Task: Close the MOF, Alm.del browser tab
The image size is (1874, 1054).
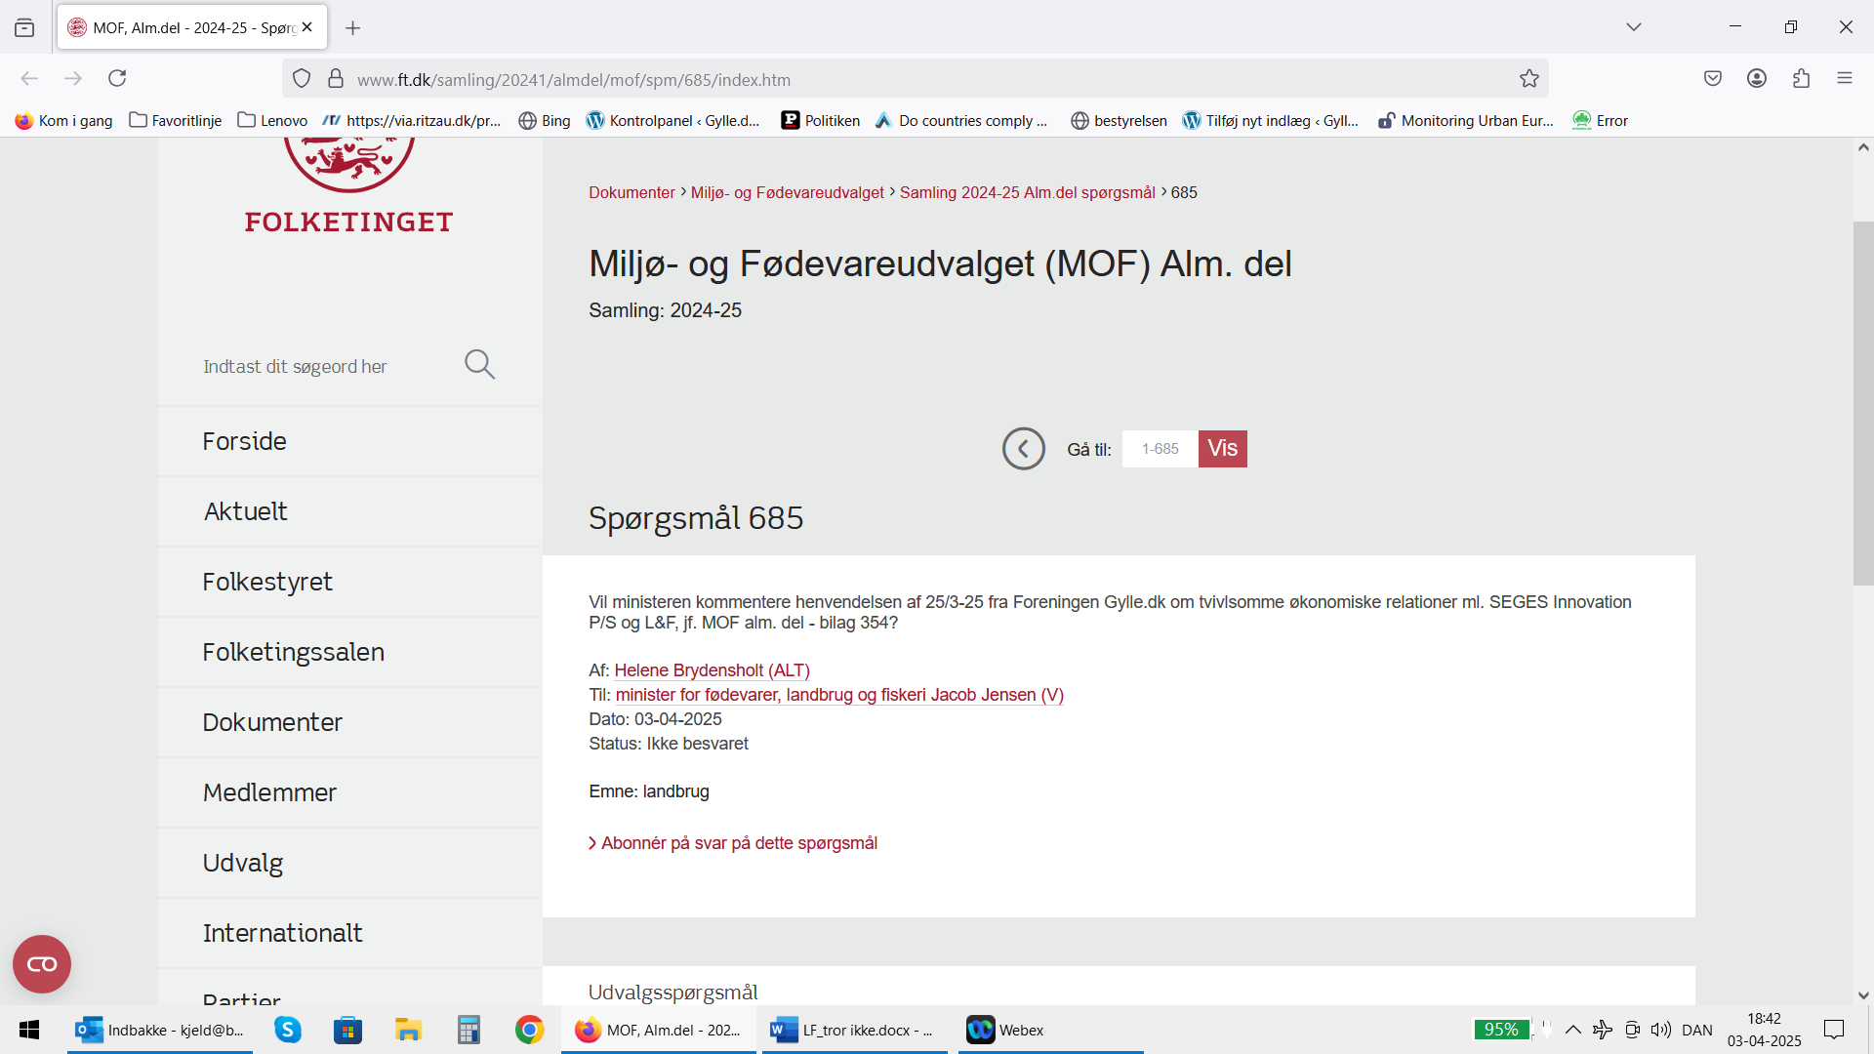Action: (x=307, y=27)
